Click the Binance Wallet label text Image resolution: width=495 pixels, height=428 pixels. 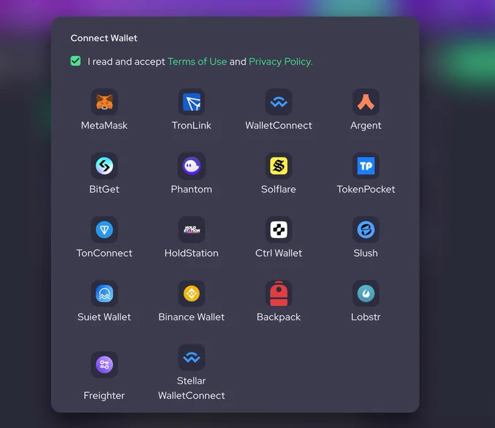click(x=191, y=317)
